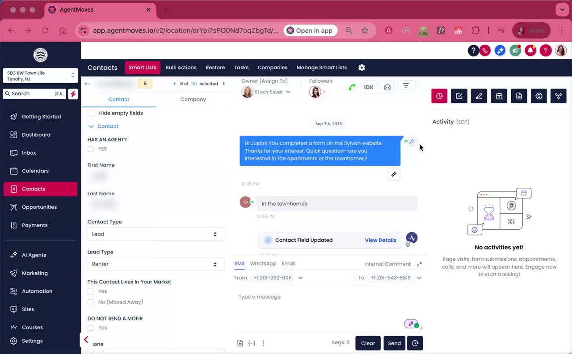Open the red bell notifications icon
The width and height of the screenshot is (572, 354).
530,51
